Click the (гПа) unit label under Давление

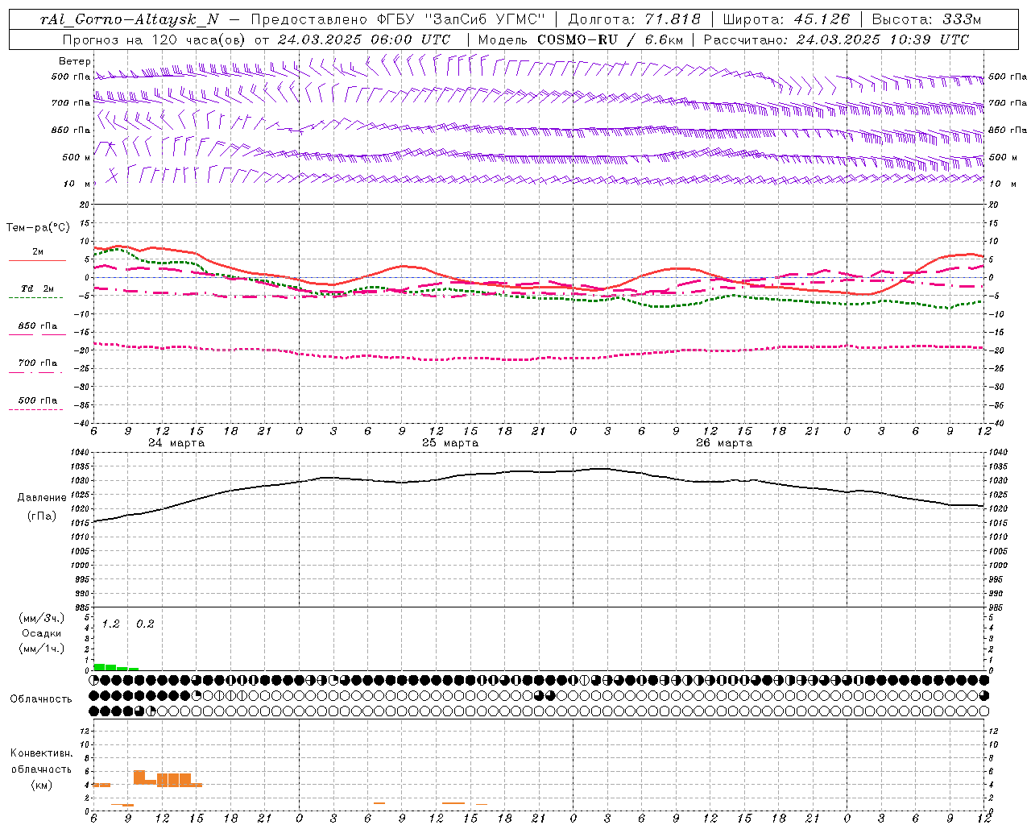[x=42, y=516]
